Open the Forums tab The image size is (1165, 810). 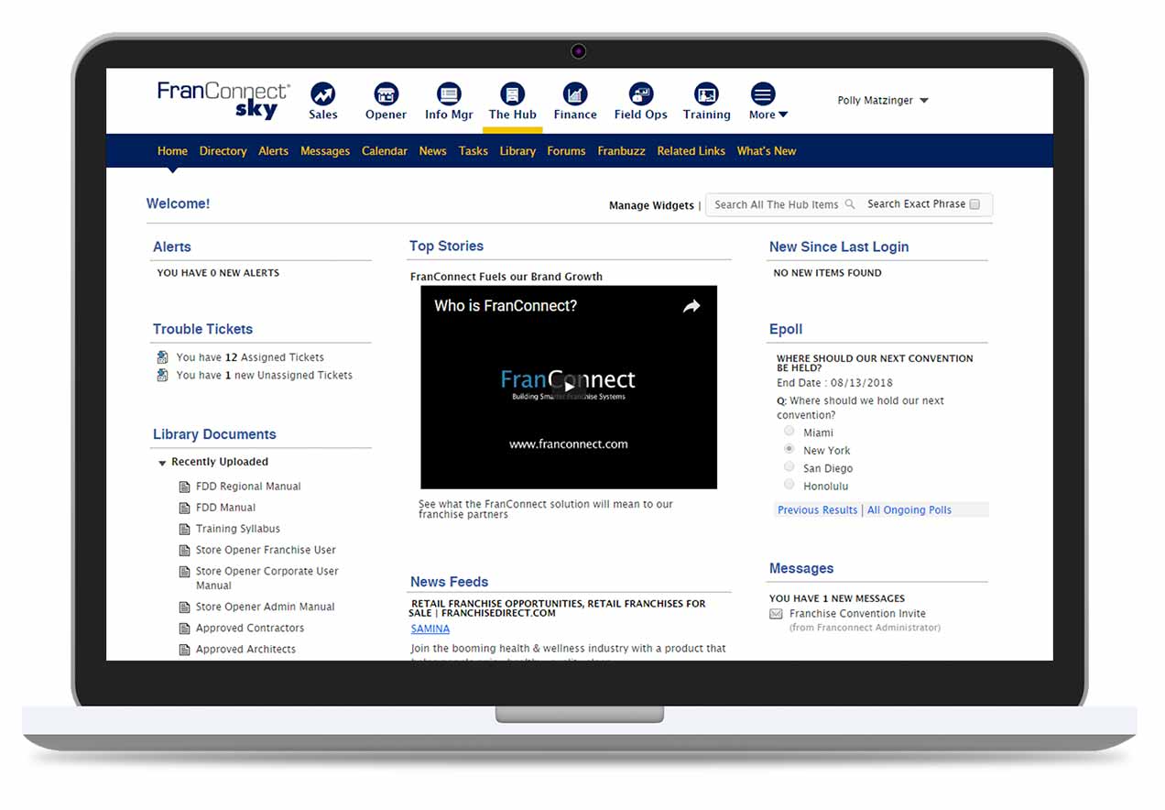click(x=566, y=151)
